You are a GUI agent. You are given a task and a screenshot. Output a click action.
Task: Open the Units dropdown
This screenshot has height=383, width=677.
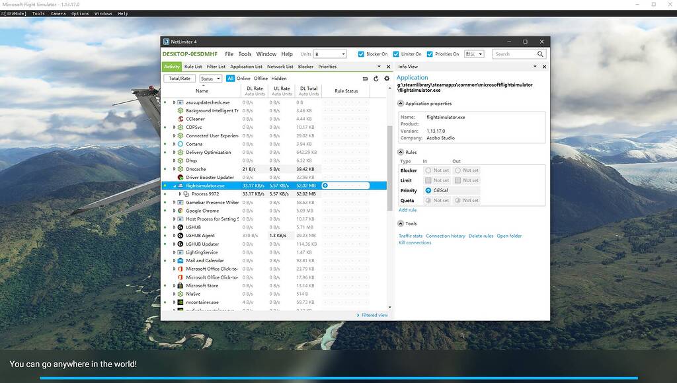tap(332, 54)
